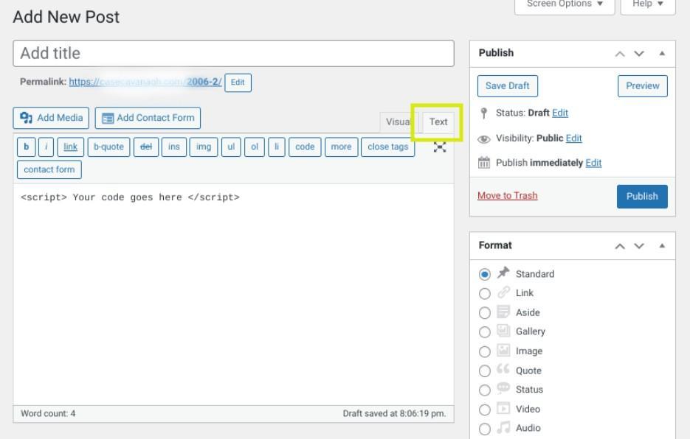690x439 pixels.
Task: Select the Audio post format radio
Action: pyautogui.click(x=485, y=429)
